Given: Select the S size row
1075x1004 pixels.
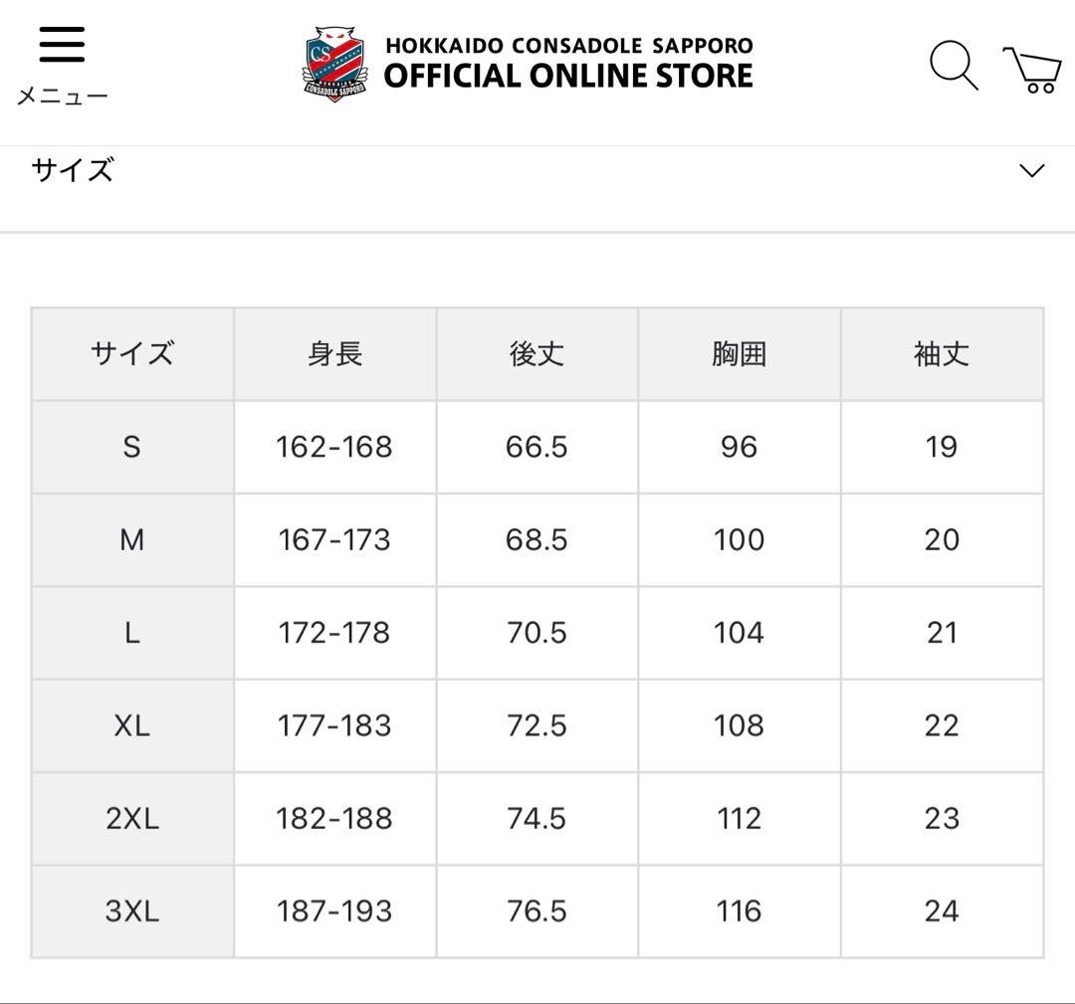Looking at the screenshot, I should pos(130,447).
